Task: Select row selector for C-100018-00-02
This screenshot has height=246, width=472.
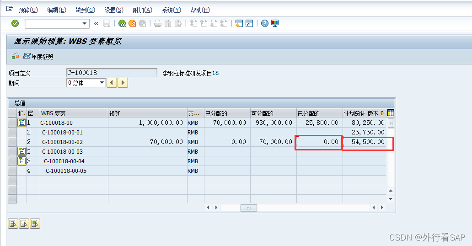Action: [x=12, y=142]
